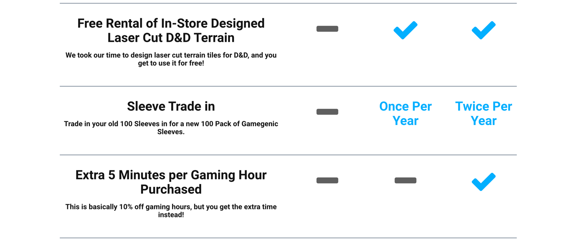Viewport: 577px width, 244px height.
Task: Click the 'Free Rental of In-Store Designed' heading
Action: click(171, 23)
